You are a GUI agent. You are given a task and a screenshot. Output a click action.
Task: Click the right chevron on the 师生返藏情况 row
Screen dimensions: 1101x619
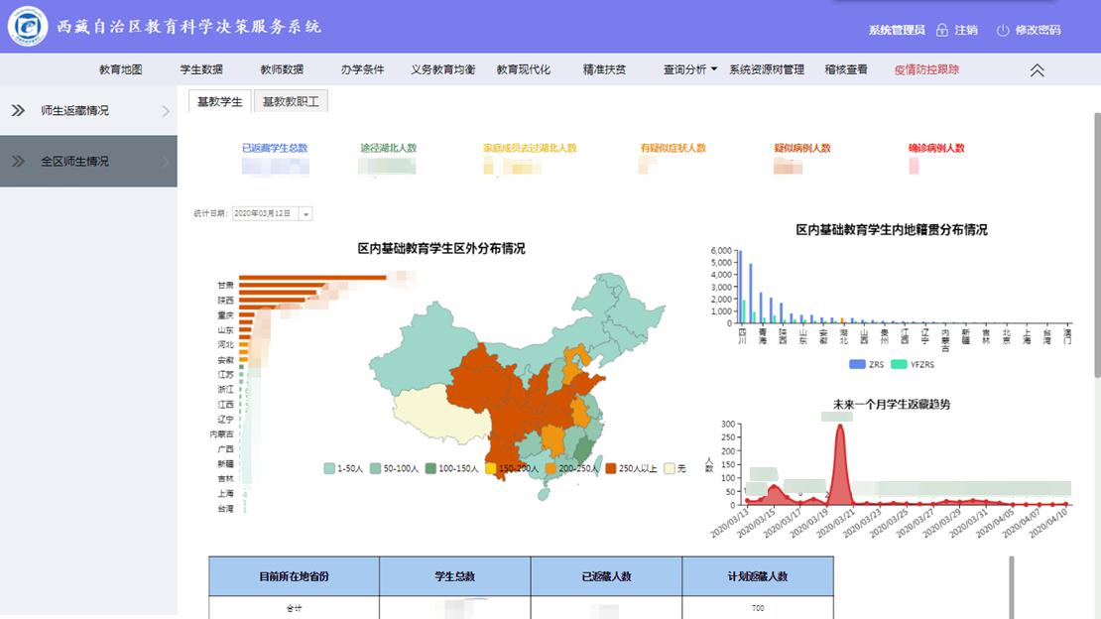(x=166, y=111)
